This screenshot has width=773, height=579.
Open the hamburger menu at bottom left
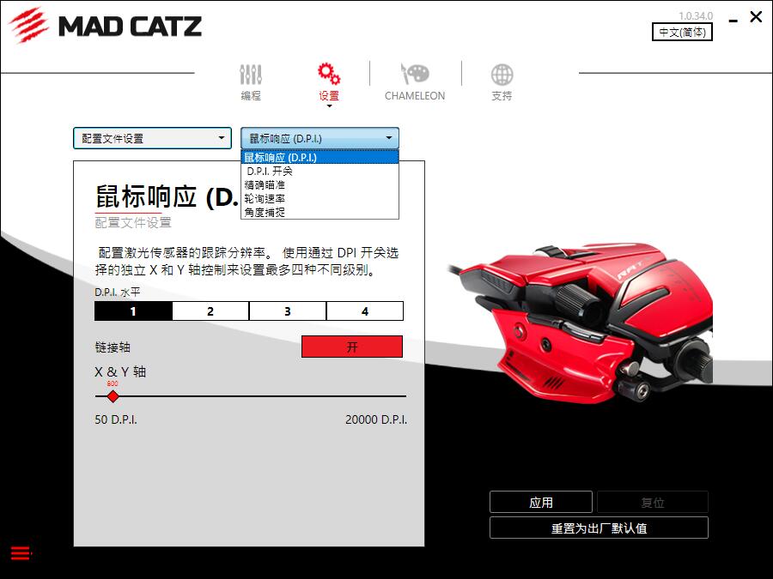(19, 554)
